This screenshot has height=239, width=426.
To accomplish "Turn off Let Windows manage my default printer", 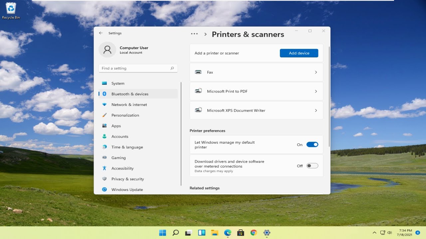I will (x=312, y=144).
